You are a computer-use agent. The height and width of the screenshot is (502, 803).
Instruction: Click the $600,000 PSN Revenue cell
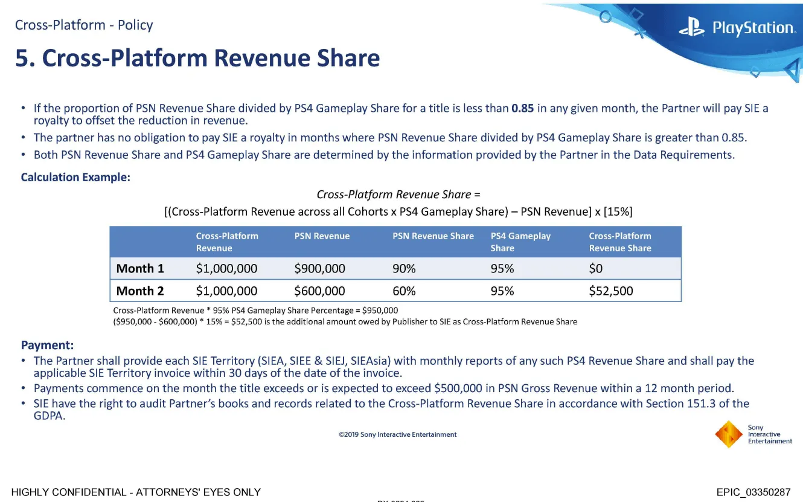point(319,291)
